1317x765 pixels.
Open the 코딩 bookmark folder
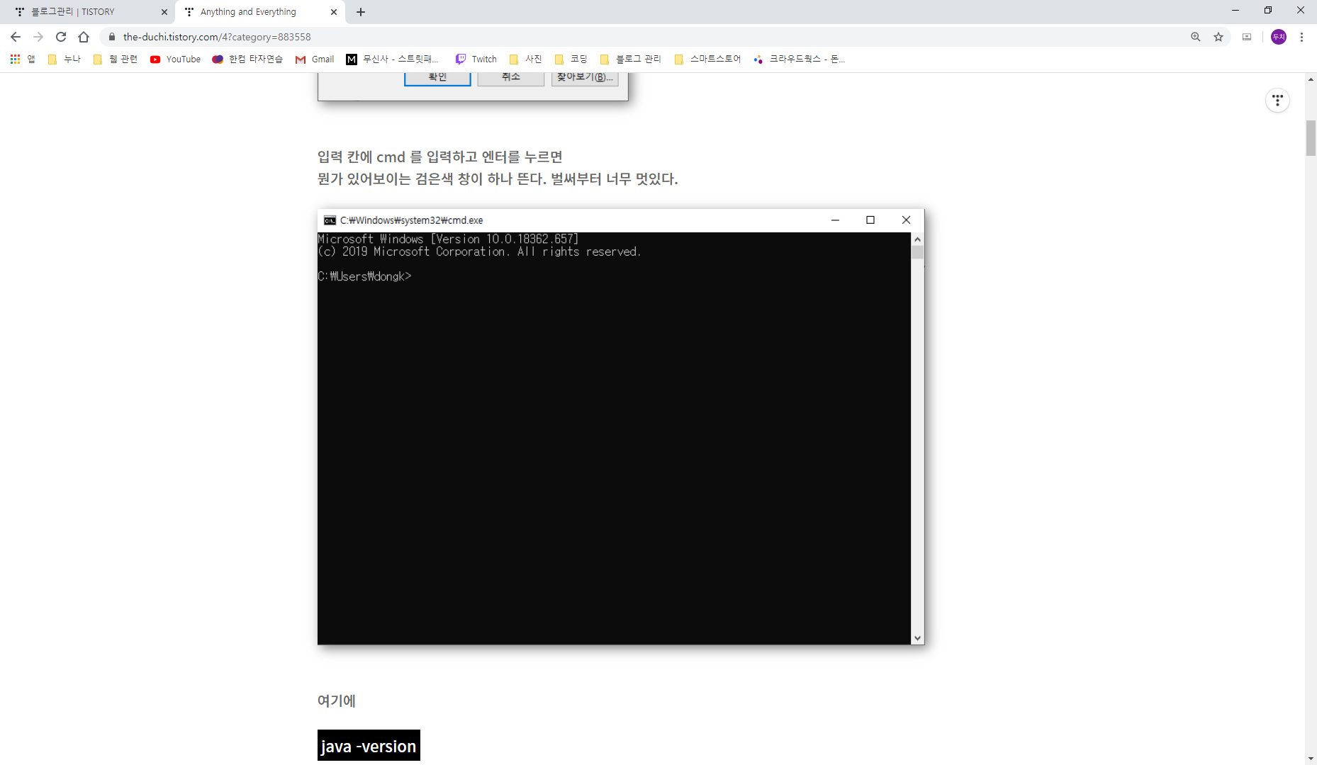pyautogui.click(x=571, y=59)
